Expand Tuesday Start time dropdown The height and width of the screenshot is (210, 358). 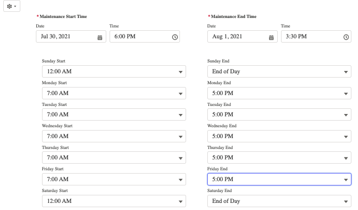tap(113, 114)
